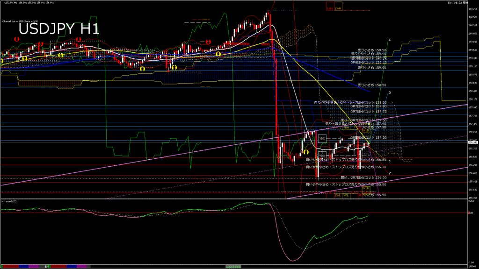Click the LWL label near chart bottom
The image size is (479, 269).
pyautogui.click(x=338, y=196)
